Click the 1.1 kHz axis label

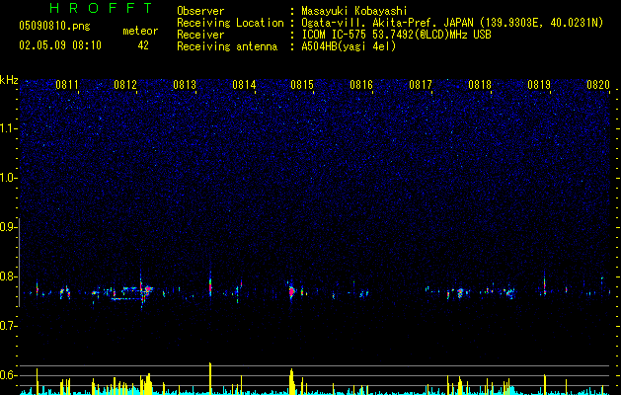pos(7,128)
